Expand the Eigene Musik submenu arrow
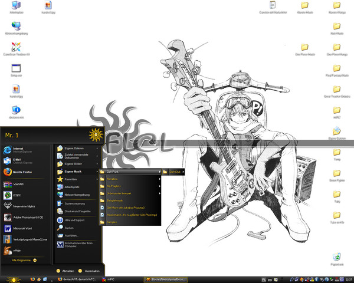 [97, 172]
